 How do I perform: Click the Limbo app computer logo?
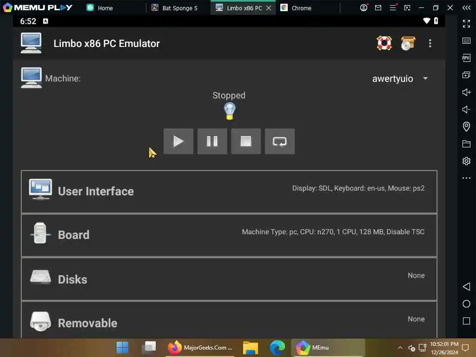(31, 43)
